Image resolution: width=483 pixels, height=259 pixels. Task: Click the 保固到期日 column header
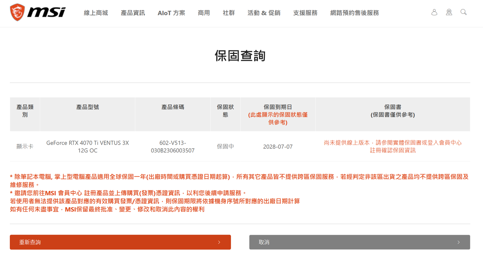[x=278, y=114]
